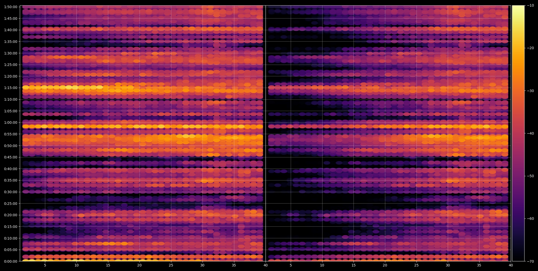Click the −30 colorbar scale label
The height and width of the screenshot is (271, 538).
[530, 91]
